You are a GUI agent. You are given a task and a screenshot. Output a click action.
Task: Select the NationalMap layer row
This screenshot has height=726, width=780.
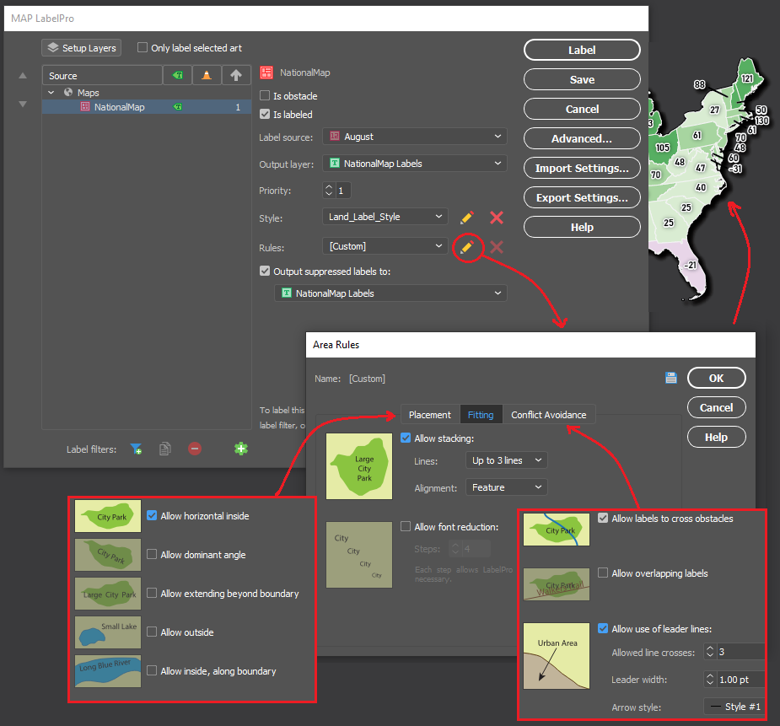(146, 107)
